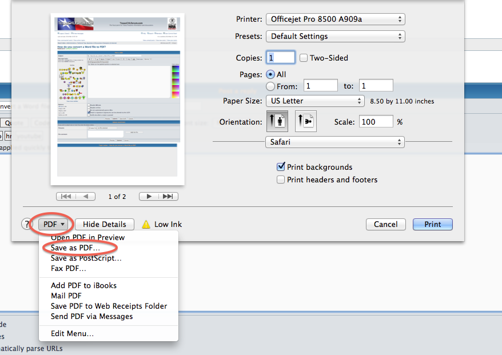Click the Cancel button
Viewport: 502px width, 355px height.
pyautogui.click(x=385, y=224)
